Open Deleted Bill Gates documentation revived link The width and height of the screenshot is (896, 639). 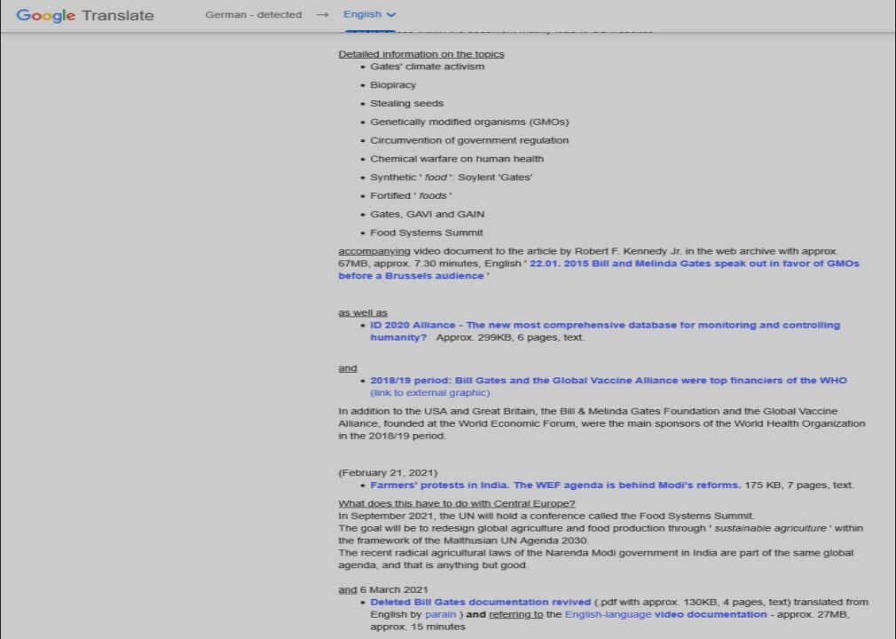[481, 603]
